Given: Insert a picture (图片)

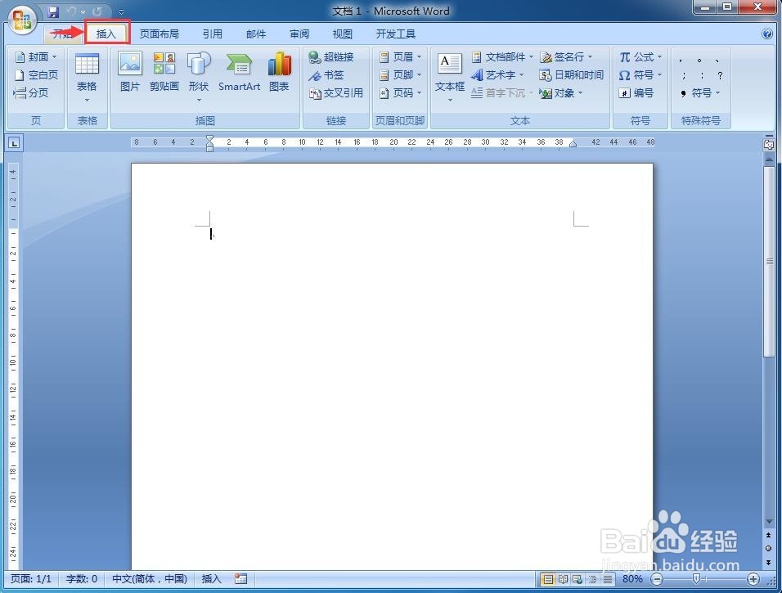Looking at the screenshot, I should coord(130,72).
